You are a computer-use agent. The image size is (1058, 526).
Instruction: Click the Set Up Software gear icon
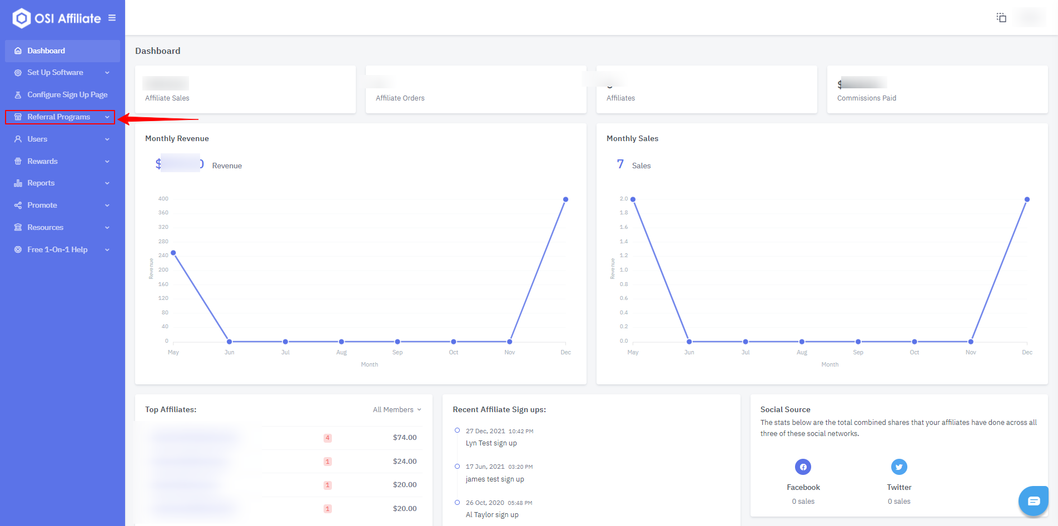point(18,73)
